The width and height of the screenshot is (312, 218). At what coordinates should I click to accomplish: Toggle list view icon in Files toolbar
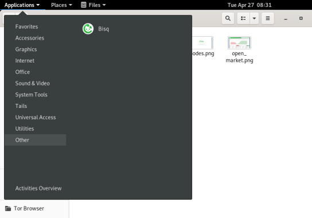(x=243, y=18)
